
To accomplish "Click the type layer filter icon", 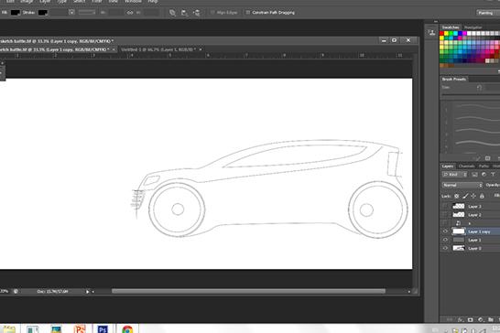I will (x=493, y=175).
